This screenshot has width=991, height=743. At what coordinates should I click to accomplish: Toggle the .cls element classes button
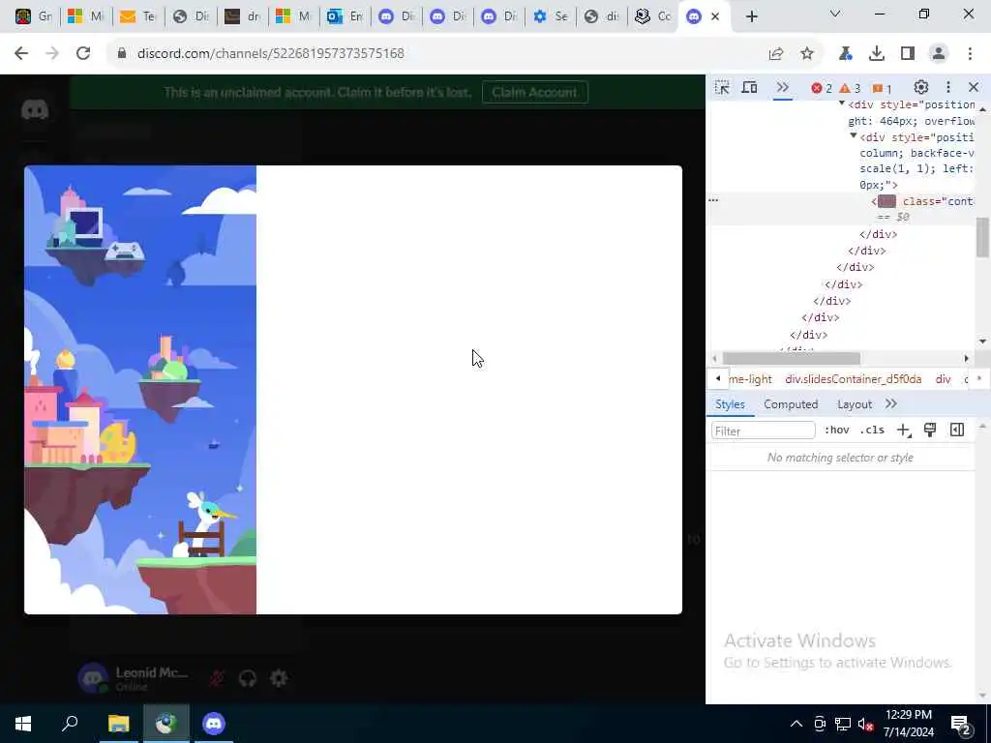pos(872,431)
